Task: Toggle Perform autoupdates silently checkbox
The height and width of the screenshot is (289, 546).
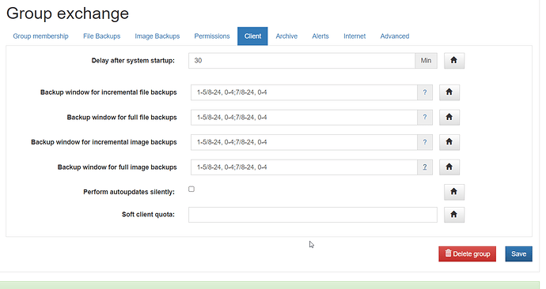Action: pos(191,189)
